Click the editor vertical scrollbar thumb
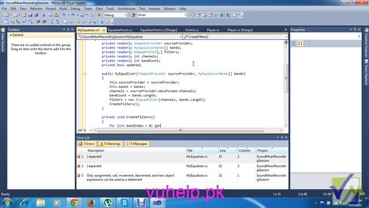Image resolution: width=369 pixels, height=208 pixels. click(x=286, y=78)
